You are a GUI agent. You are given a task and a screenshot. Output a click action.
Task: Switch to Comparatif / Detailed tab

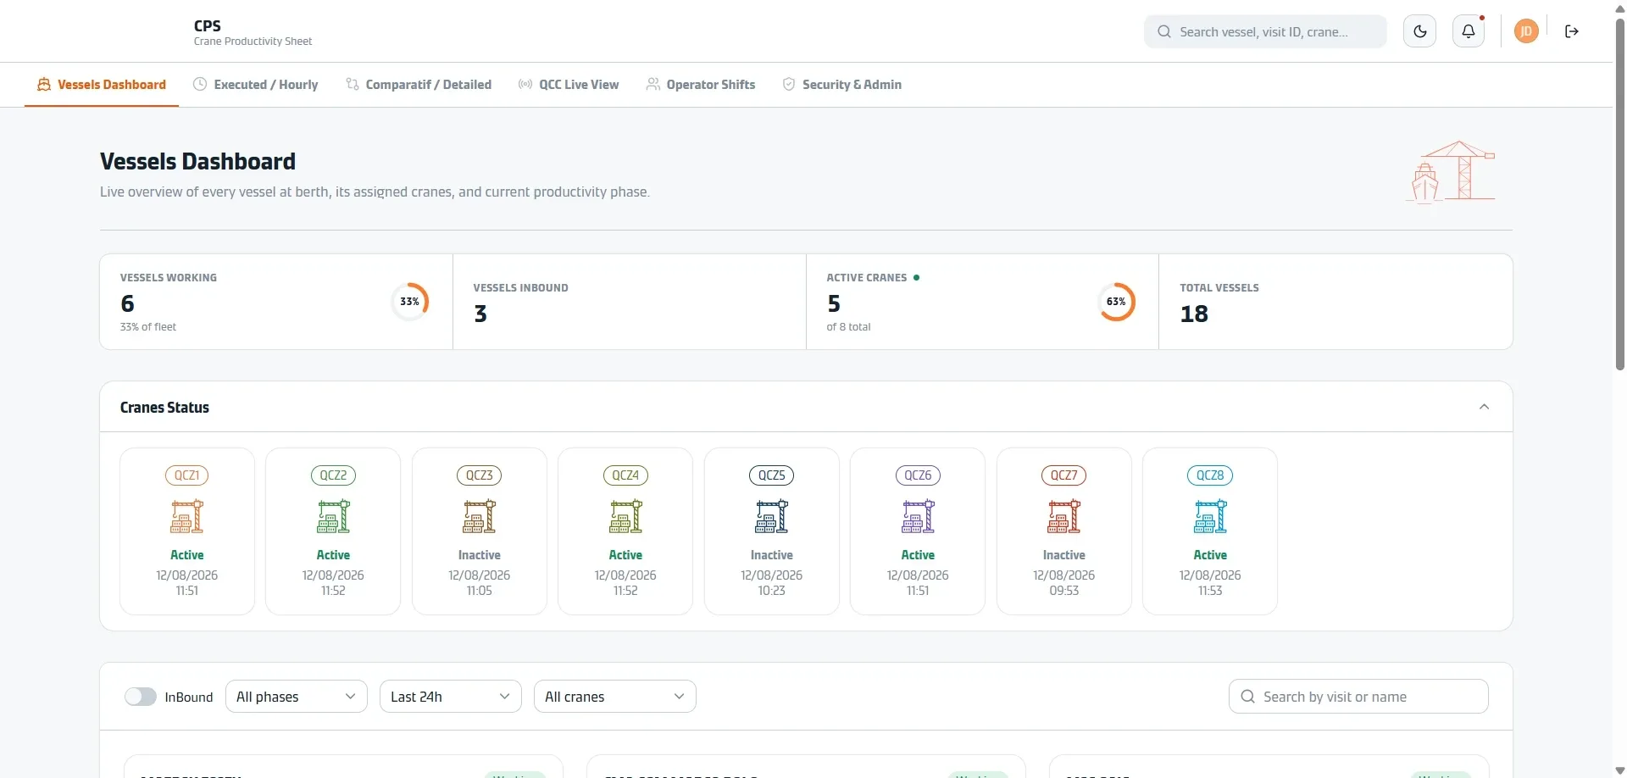pos(419,85)
